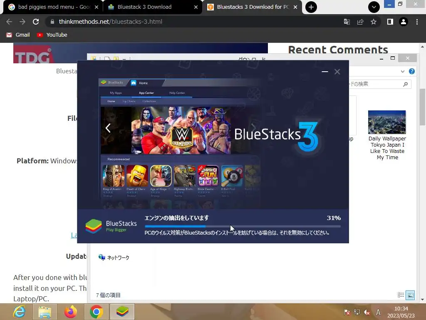Click the Explorer search magnifier icon
This screenshot has width=426, height=320.
[405, 84]
